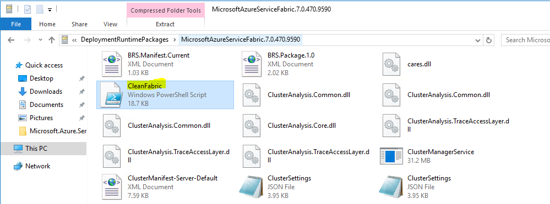Select ClusterManifest-Server-Default XML file icon
550x204 pixels.
[x=112, y=187]
